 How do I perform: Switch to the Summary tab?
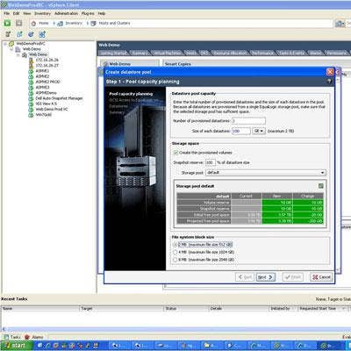click(x=140, y=53)
